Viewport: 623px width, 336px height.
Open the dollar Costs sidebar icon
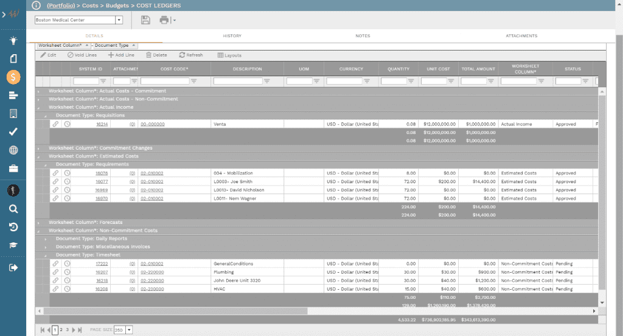click(x=13, y=77)
